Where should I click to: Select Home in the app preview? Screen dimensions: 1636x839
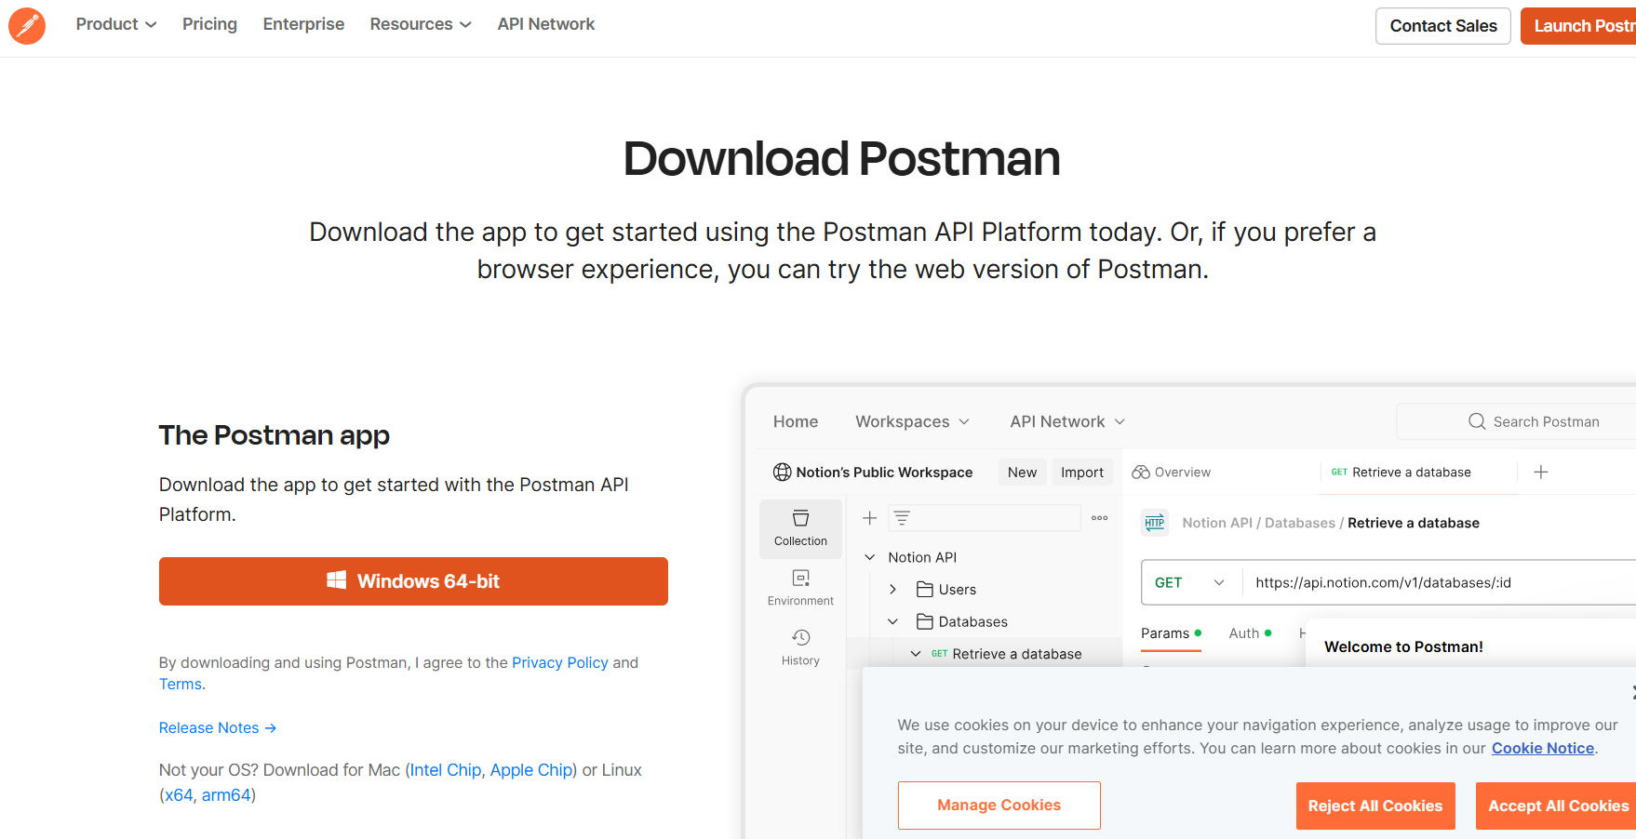[796, 421]
